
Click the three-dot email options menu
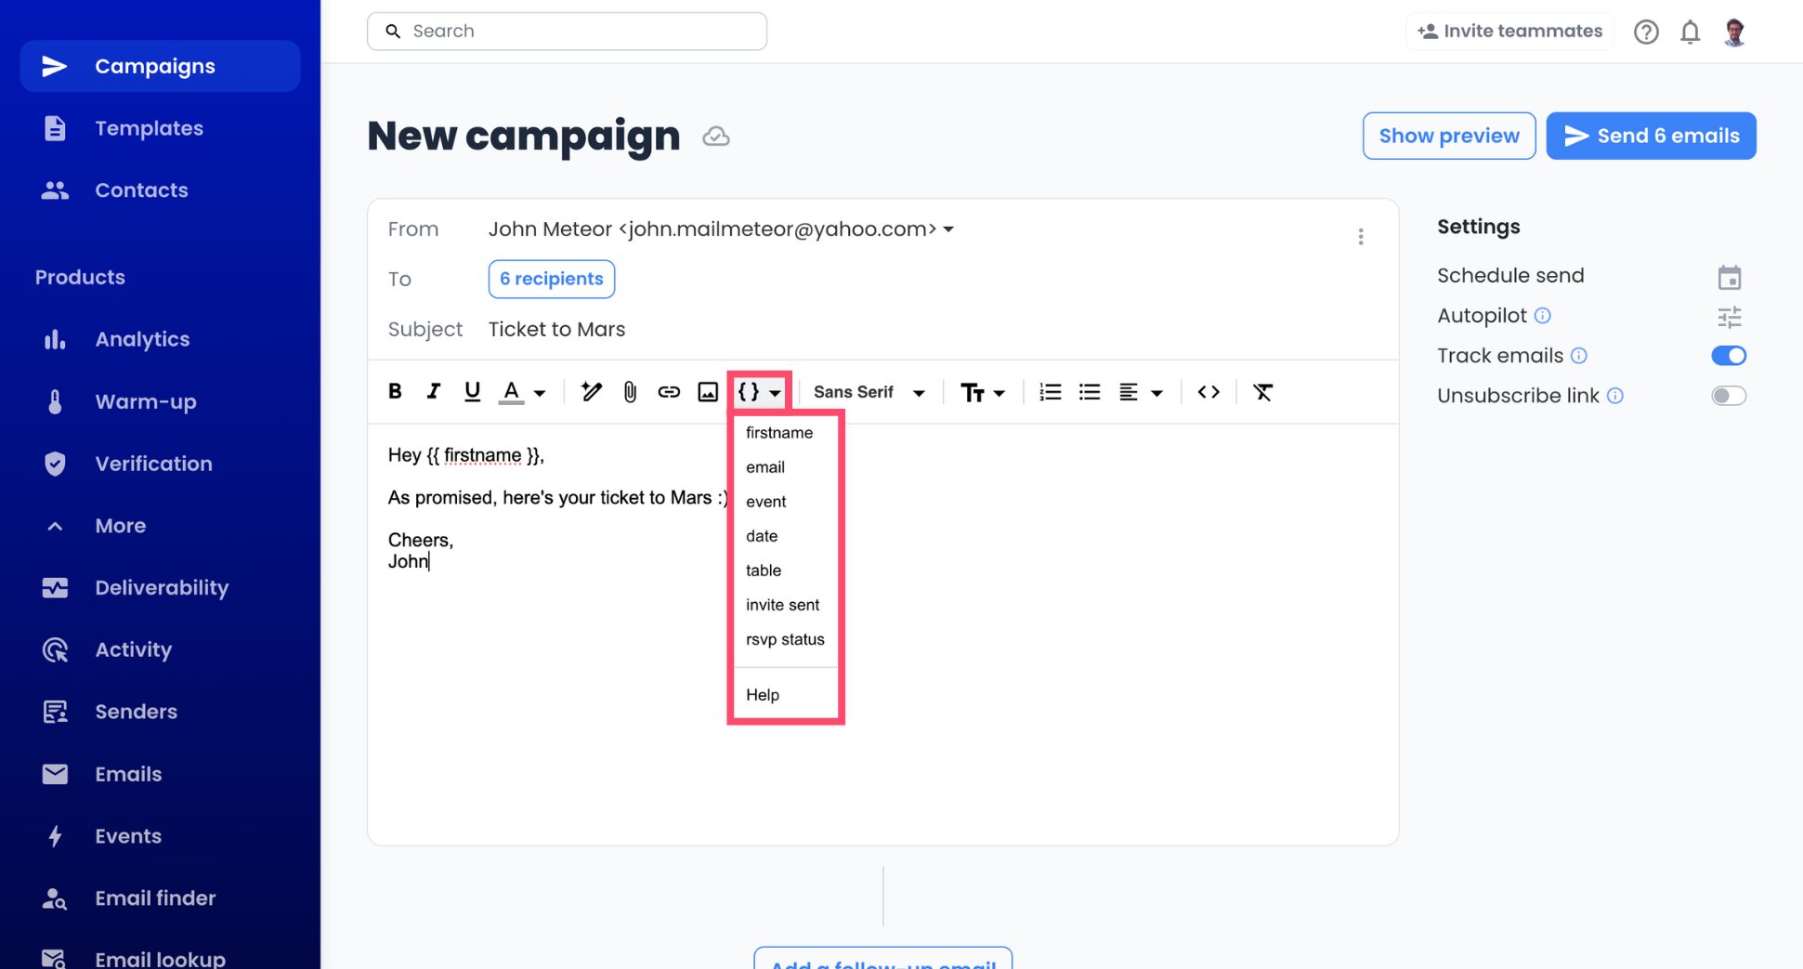coord(1361,236)
